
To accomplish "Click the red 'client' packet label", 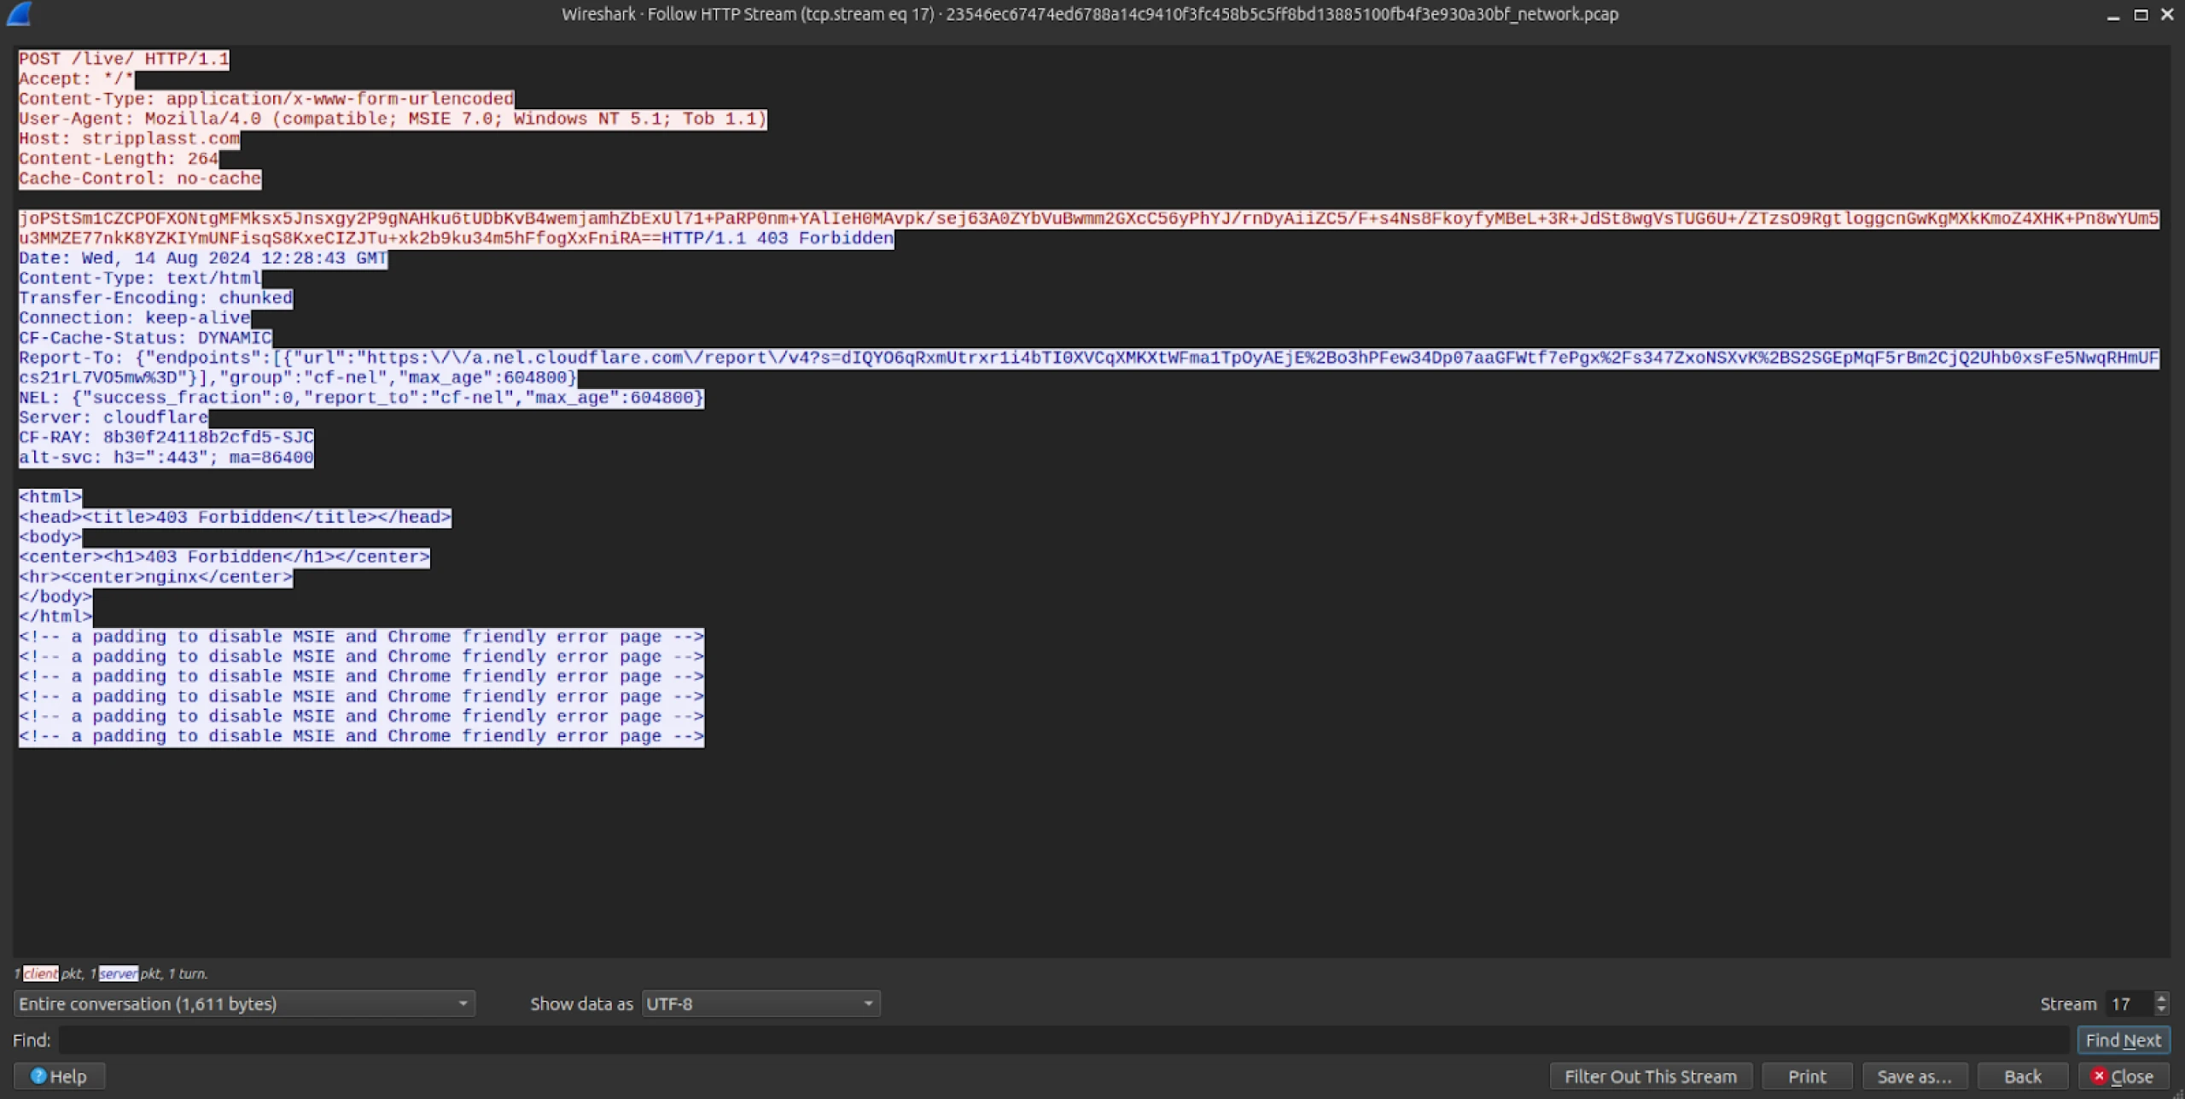I will pos(40,974).
